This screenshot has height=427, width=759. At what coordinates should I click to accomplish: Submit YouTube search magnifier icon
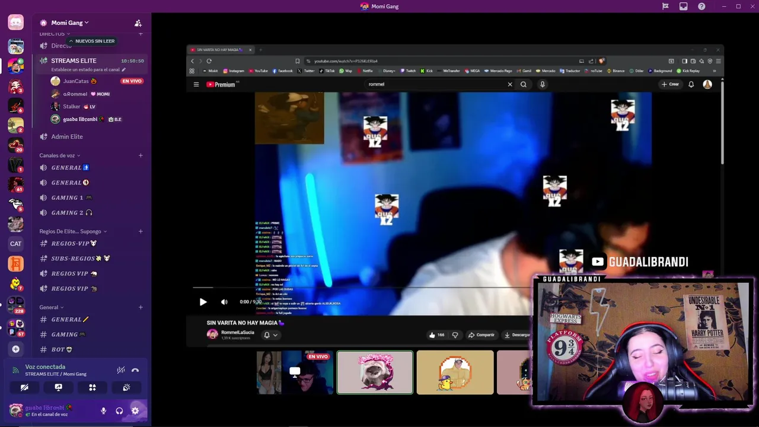524,84
